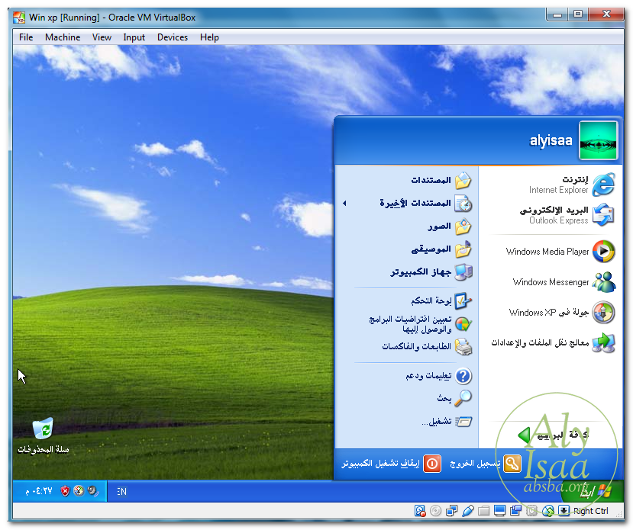Click the red security shield tray icon
Viewport: 633px width, 530px height.
(x=65, y=491)
